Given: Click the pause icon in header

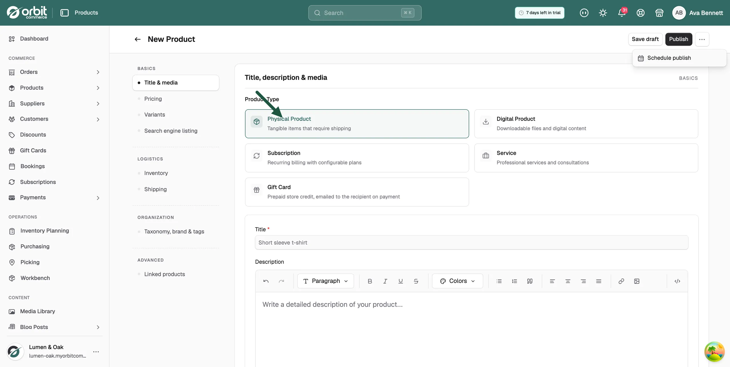Looking at the screenshot, I should [584, 13].
